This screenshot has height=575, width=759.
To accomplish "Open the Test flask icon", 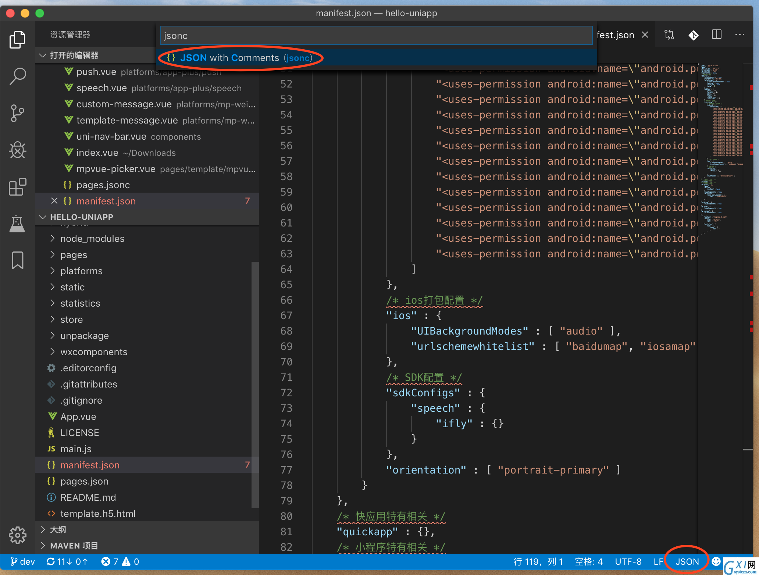I will tap(17, 224).
